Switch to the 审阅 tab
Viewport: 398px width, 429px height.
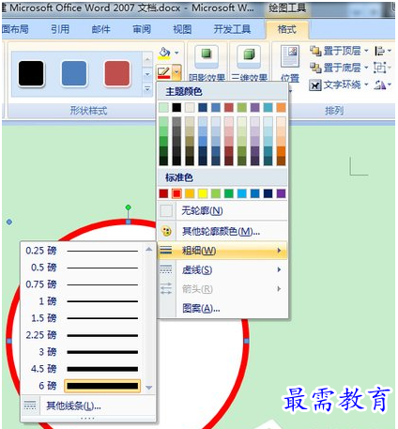click(142, 29)
